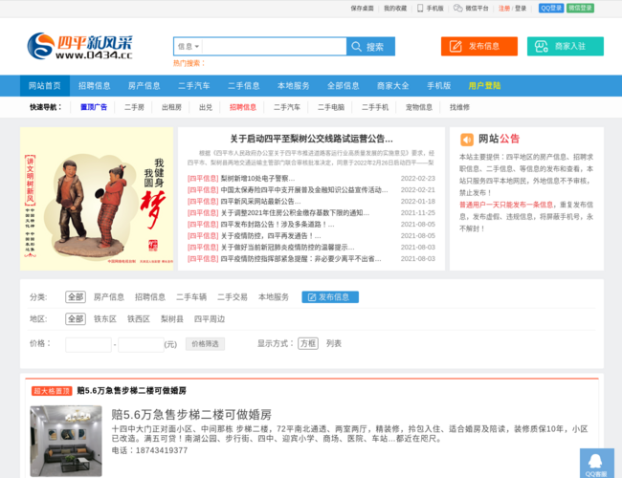The width and height of the screenshot is (622, 478).
Task: Click 宠物信息 quick nav link
Action: (419, 107)
